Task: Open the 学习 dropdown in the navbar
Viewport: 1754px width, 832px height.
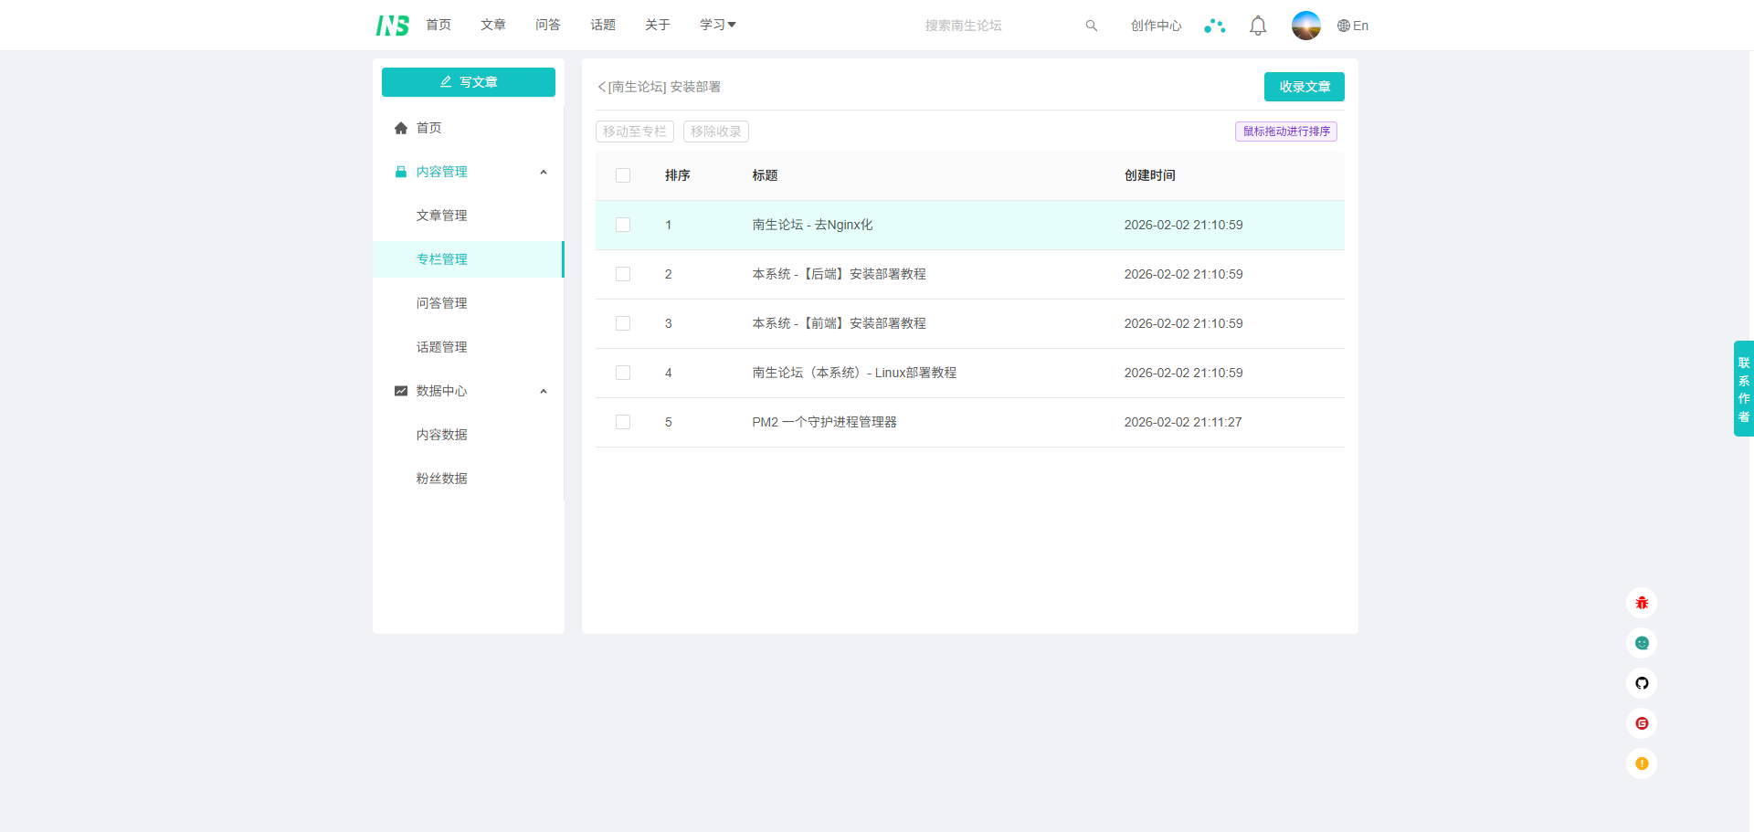Action: (717, 25)
